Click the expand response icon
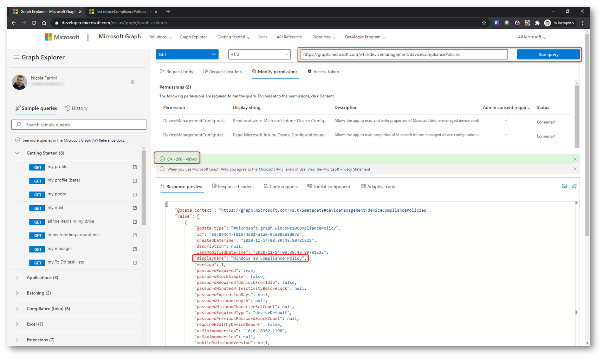Image resolution: width=603 pixels, height=359 pixels. point(564,186)
